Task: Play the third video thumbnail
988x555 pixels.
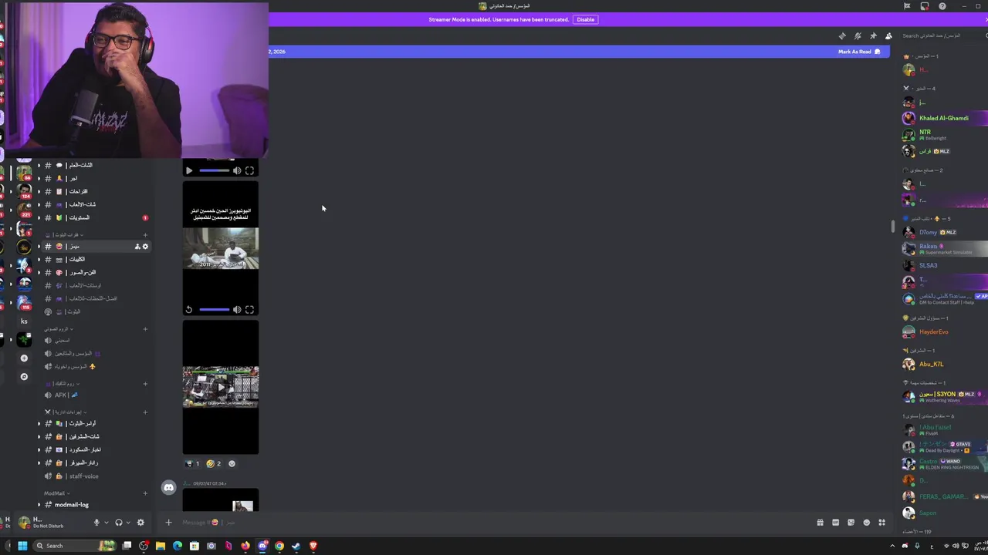Action: pos(221,387)
